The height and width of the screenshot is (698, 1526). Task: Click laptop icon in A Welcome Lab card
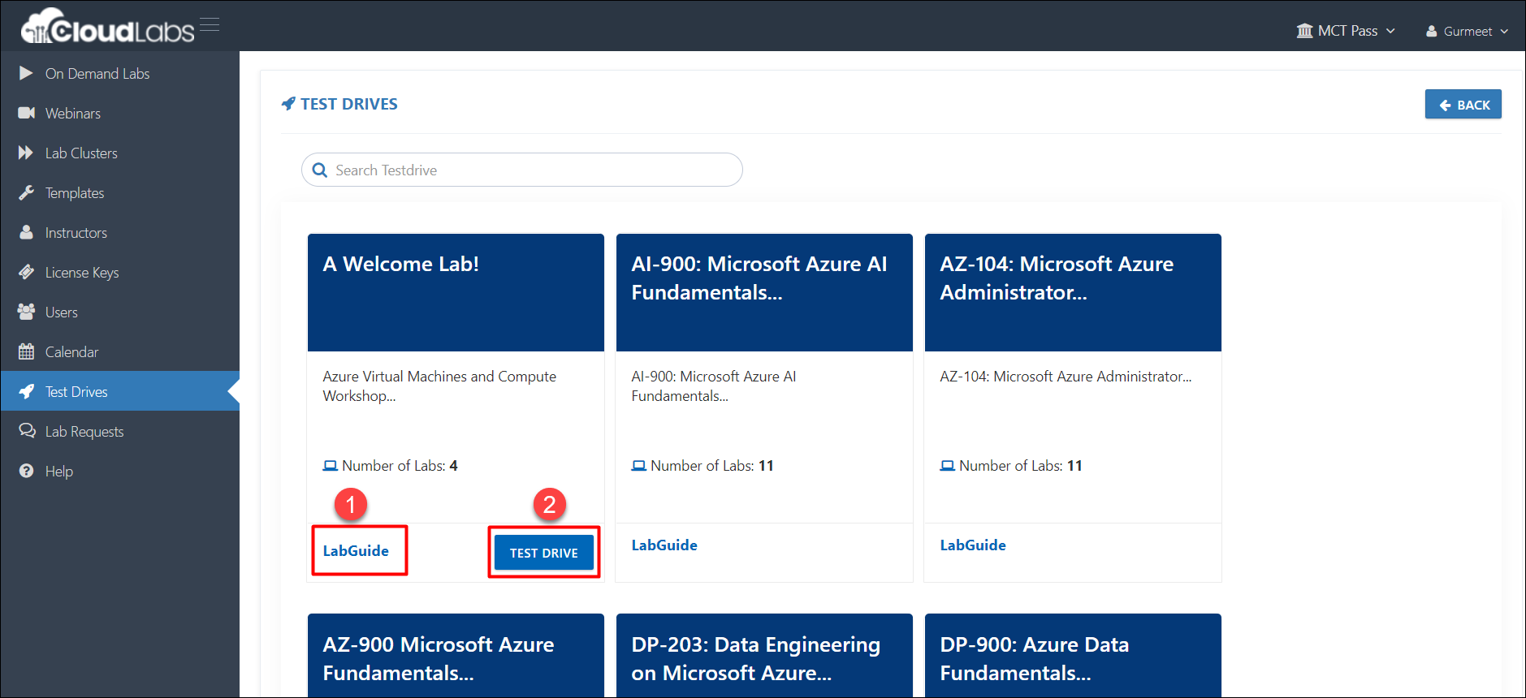pyautogui.click(x=330, y=466)
